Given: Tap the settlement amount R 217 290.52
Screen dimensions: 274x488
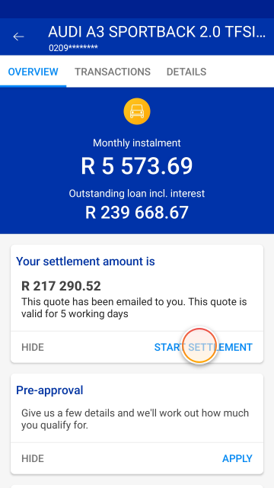Looking at the screenshot, I should 61,286.
